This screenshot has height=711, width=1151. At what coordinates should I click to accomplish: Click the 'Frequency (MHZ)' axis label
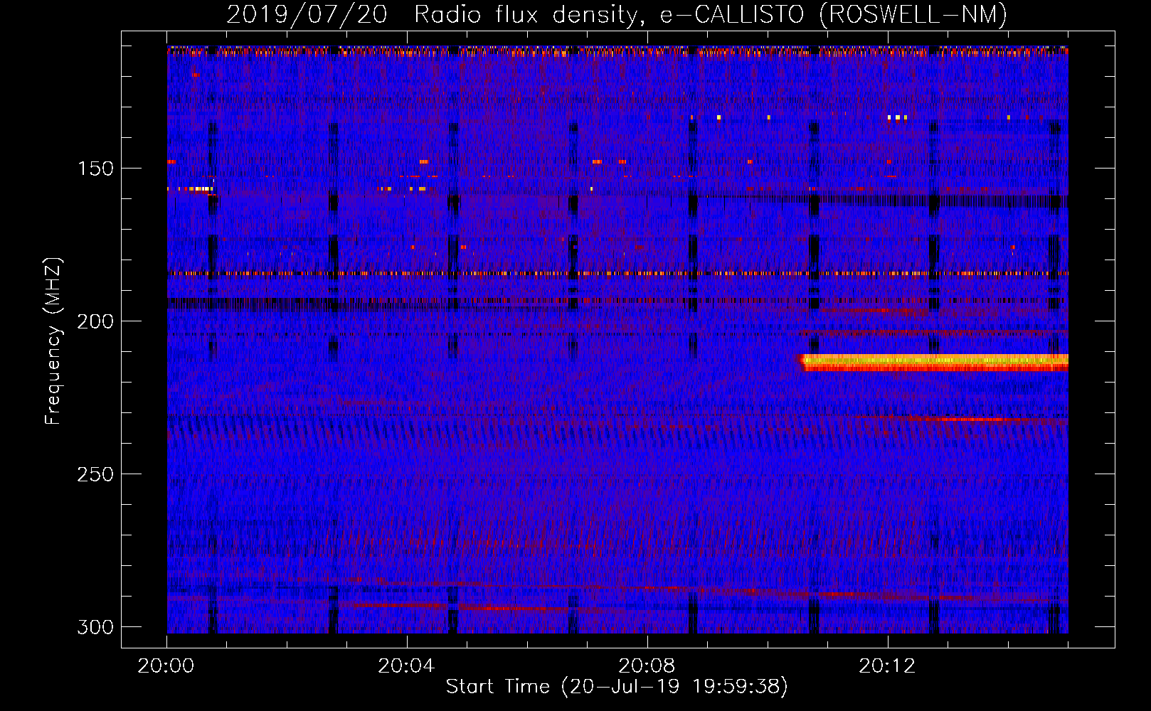point(53,341)
